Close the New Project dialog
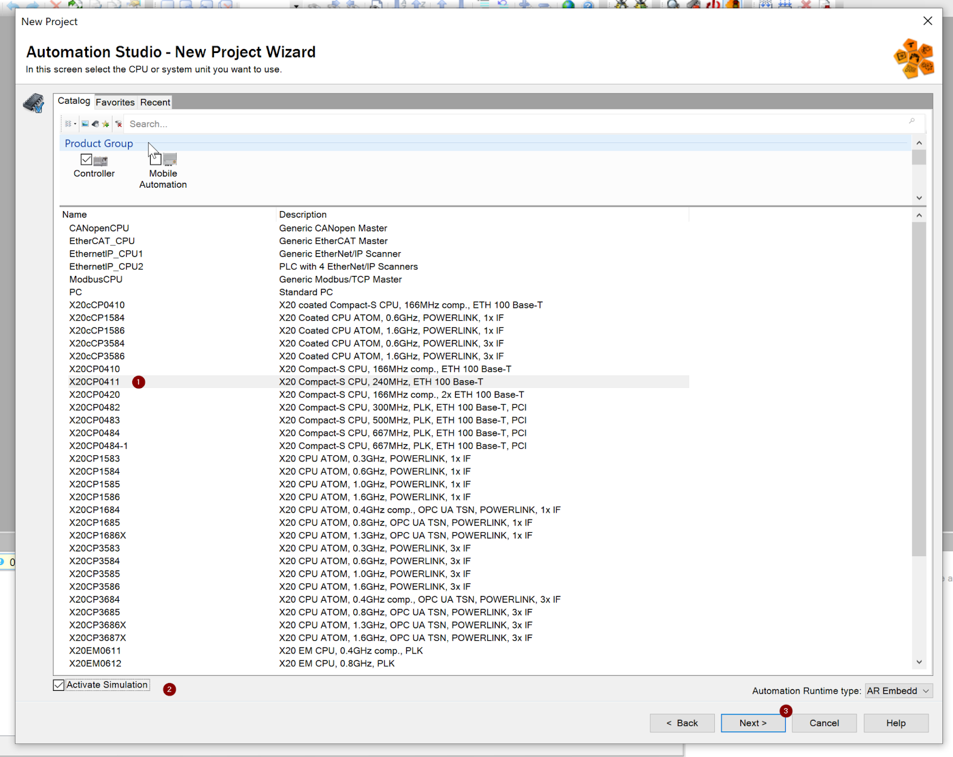The height and width of the screenshot is (757, 953). [x=927, y=21]
